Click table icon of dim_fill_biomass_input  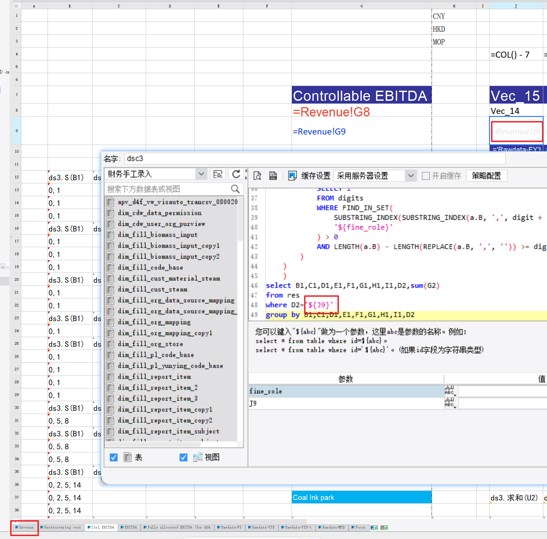pyautogui.click(x=110, y=235)
